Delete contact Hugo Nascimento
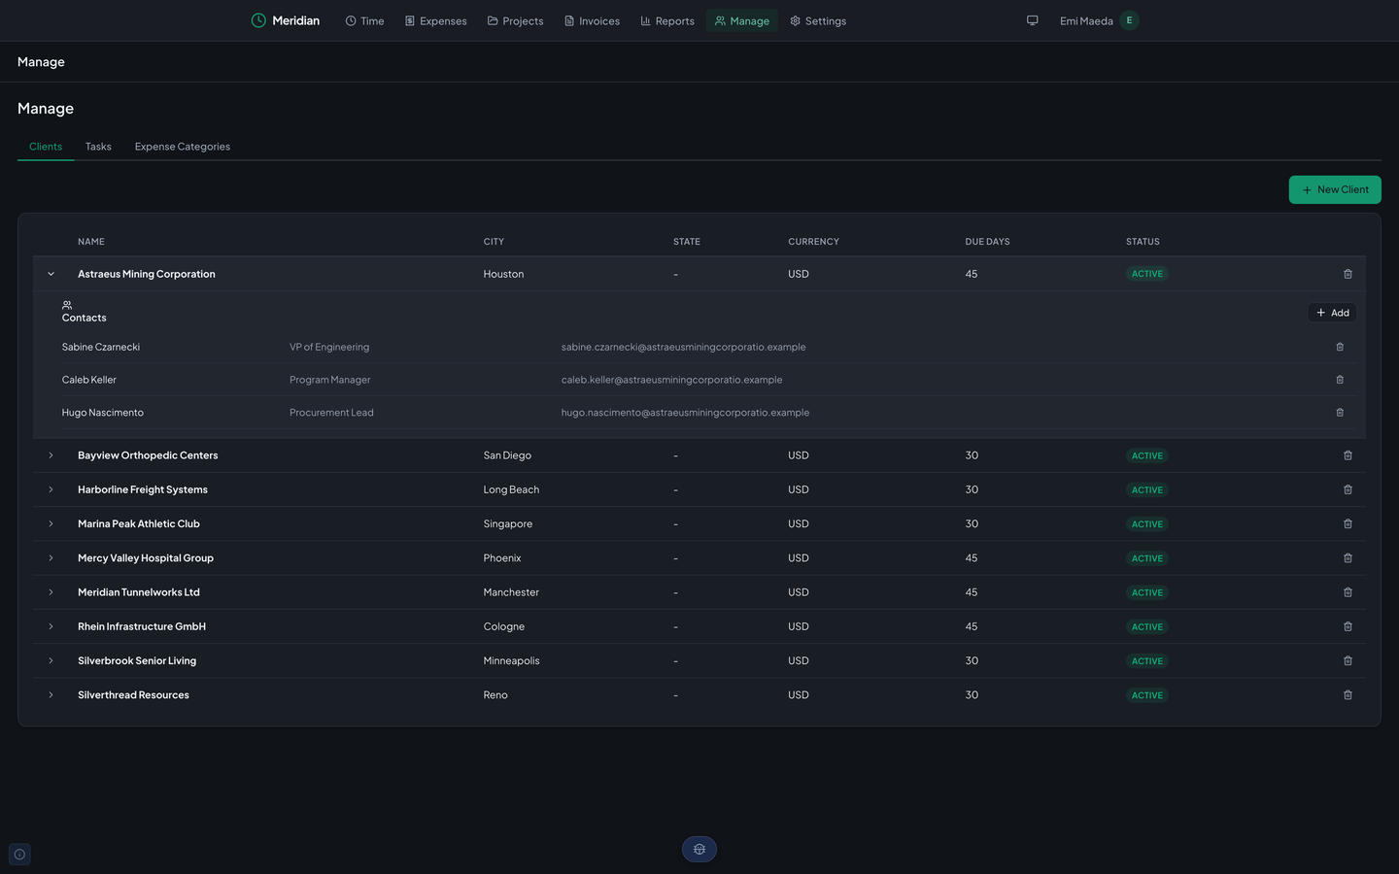 click(x=1340, y=413)
